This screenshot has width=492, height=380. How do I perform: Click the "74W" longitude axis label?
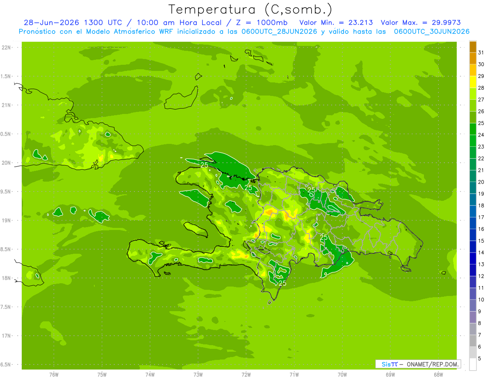pyautogui.click(x=150, y=374)
